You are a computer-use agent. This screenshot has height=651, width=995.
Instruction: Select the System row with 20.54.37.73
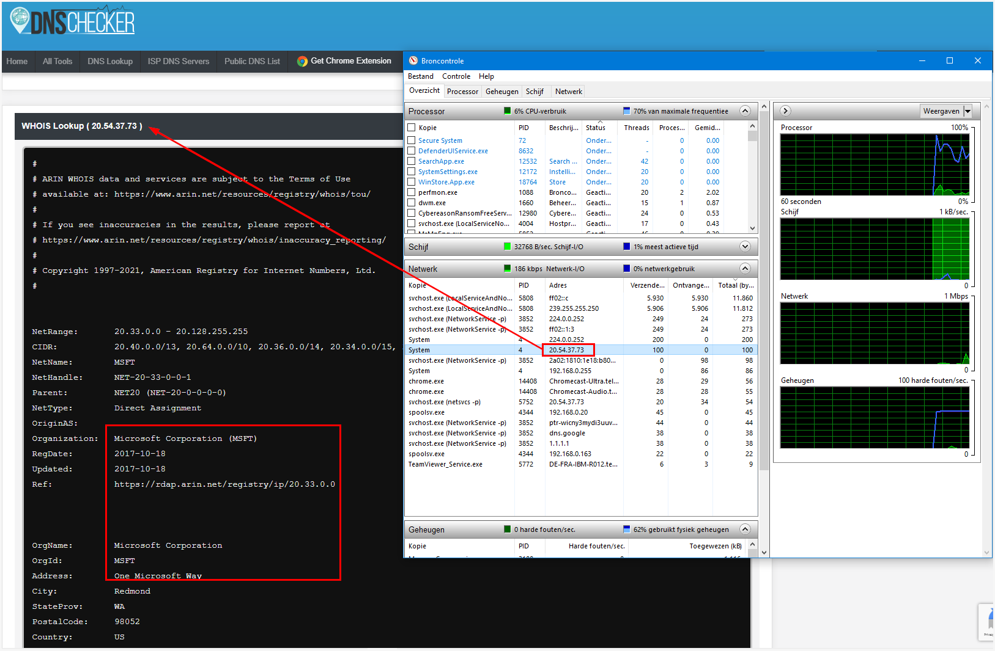tap(581, 350)
